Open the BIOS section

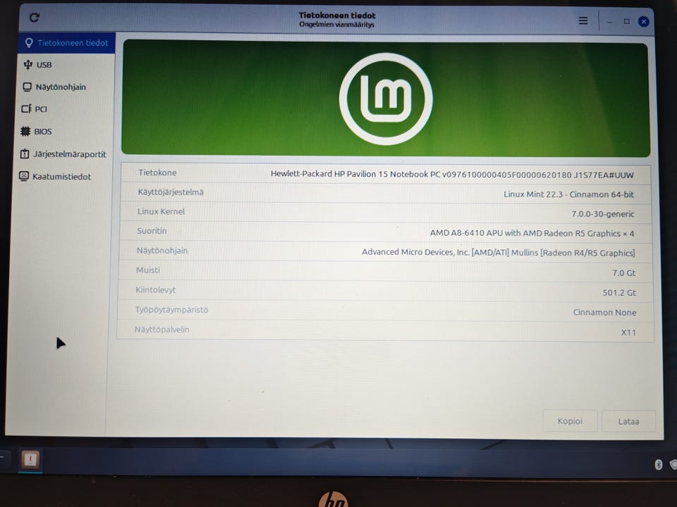coord(64,132)
